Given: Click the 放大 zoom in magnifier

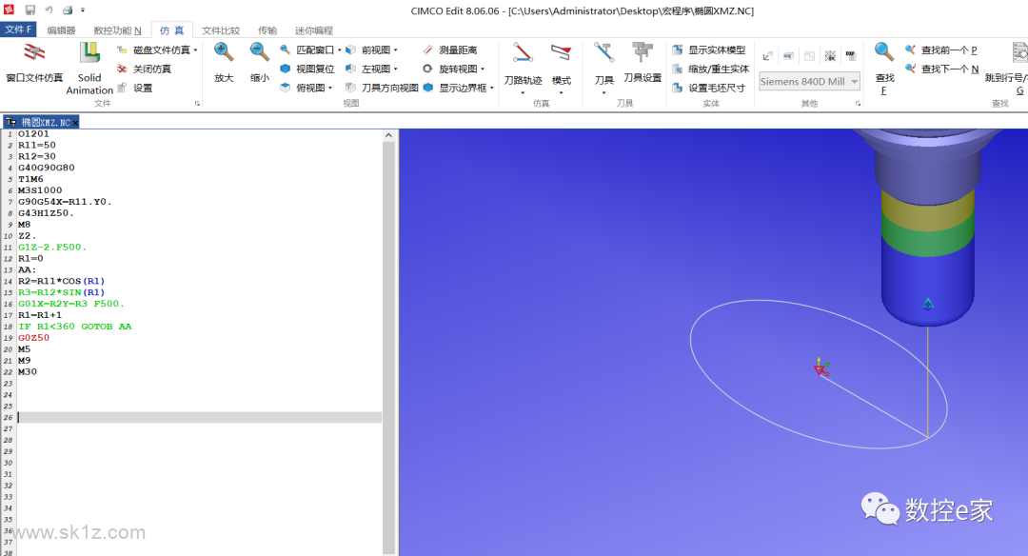Looking at the screenshot, I should pos(224,52).
